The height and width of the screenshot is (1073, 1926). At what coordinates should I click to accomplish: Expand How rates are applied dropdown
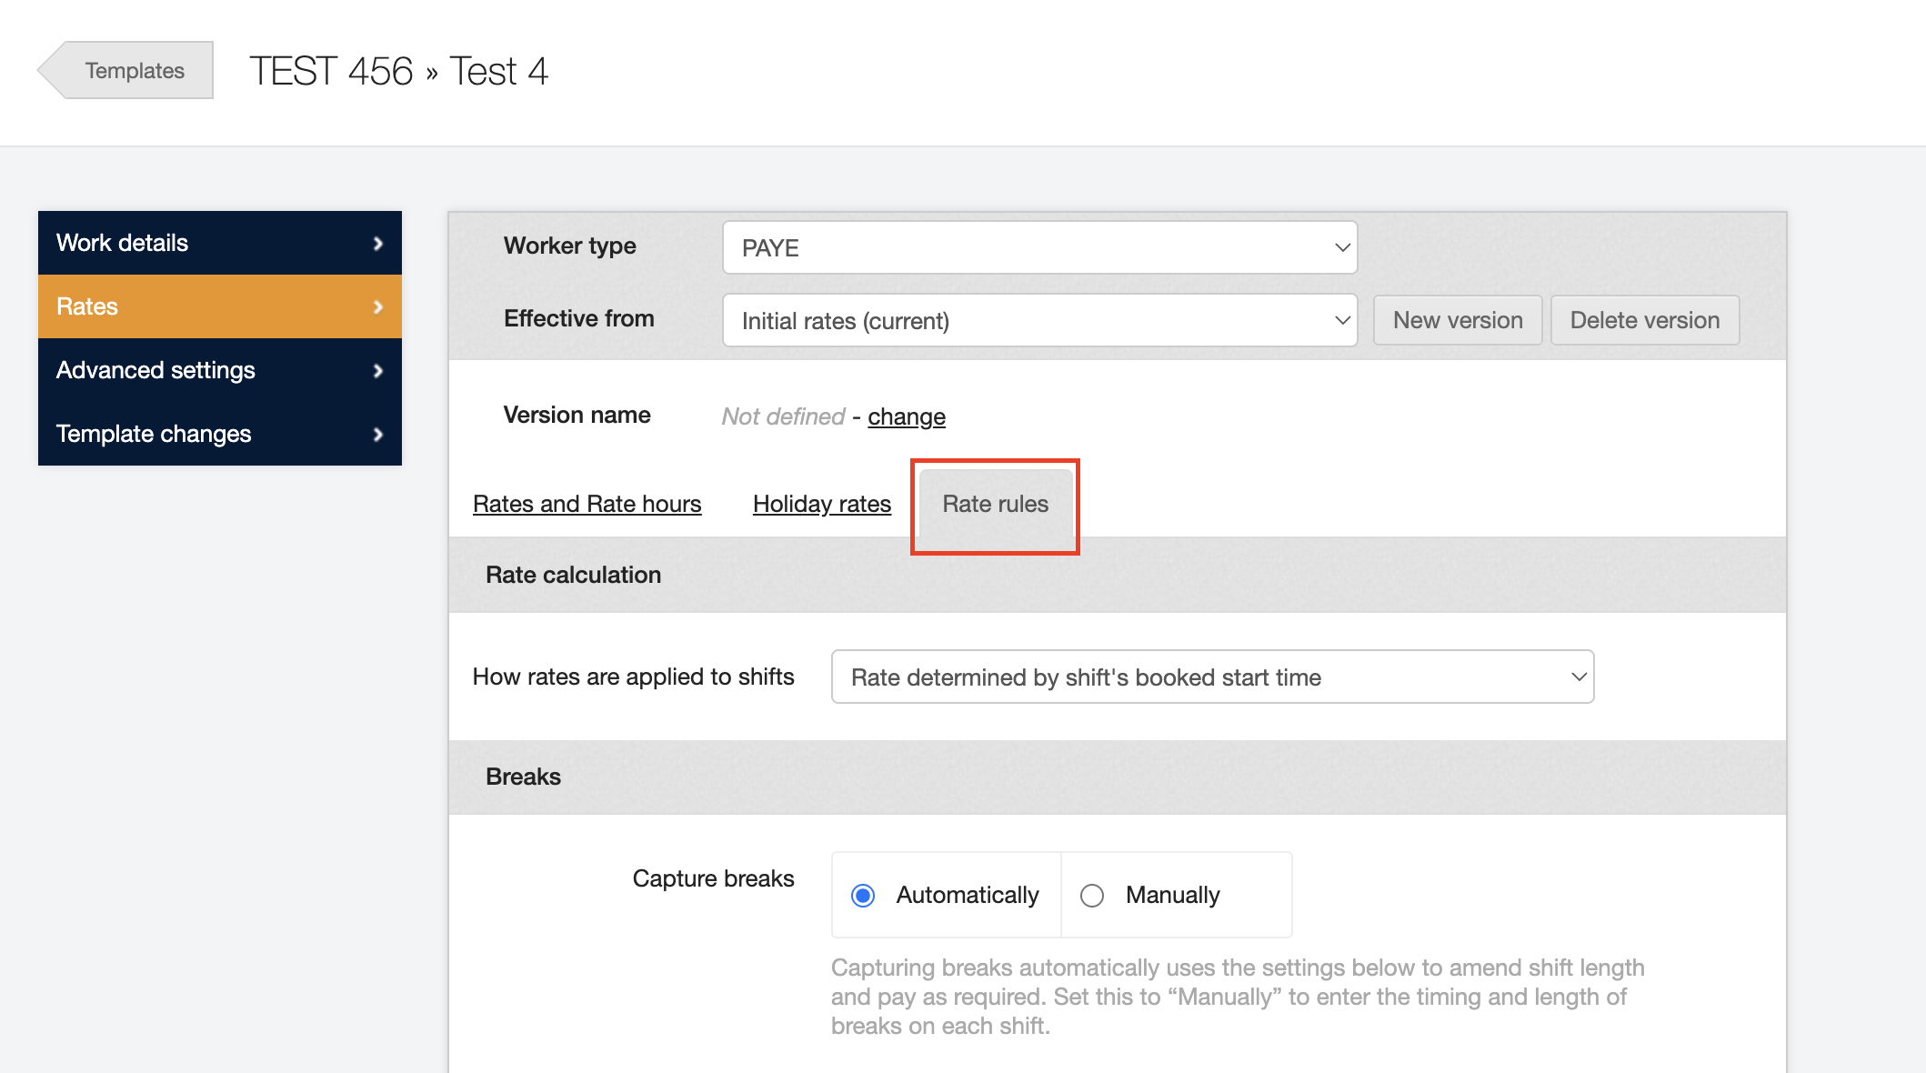[1212, 677]
